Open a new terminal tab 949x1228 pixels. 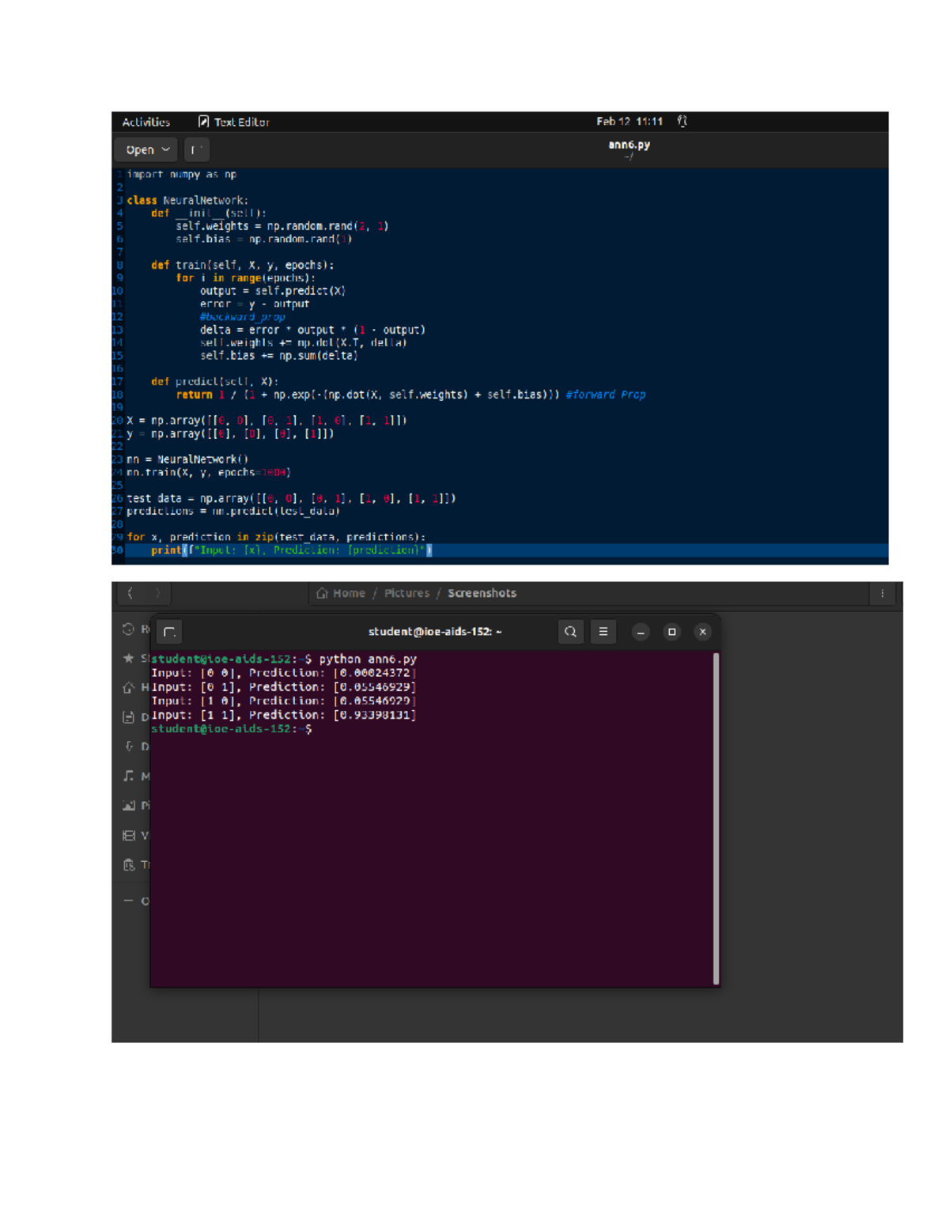click(x=169, y=632)
